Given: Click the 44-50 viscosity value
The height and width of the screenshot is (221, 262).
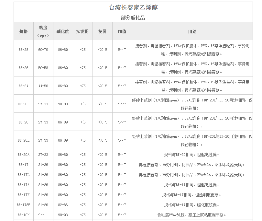Looking at the screenshot, I should 43,86.
